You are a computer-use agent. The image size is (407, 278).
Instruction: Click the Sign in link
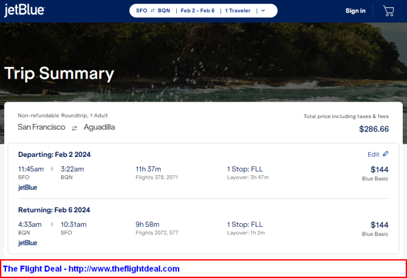coord(355,11)
